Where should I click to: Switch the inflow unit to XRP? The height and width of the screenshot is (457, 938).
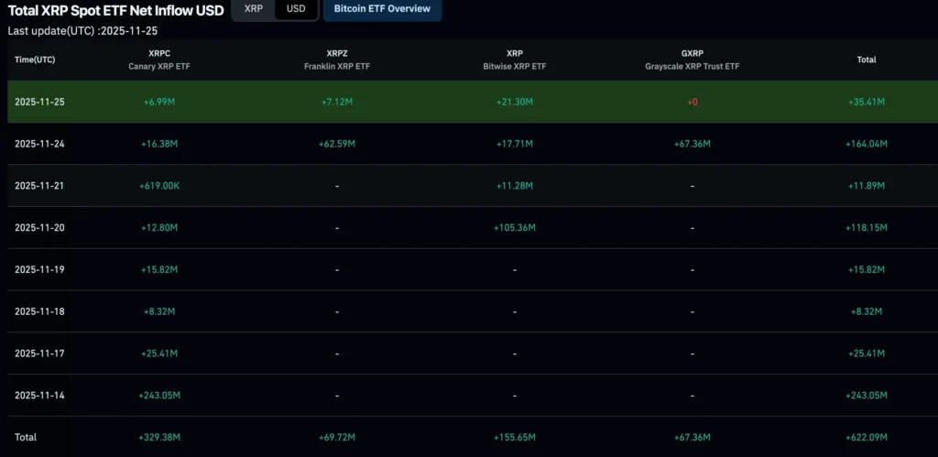coord(254,9)
